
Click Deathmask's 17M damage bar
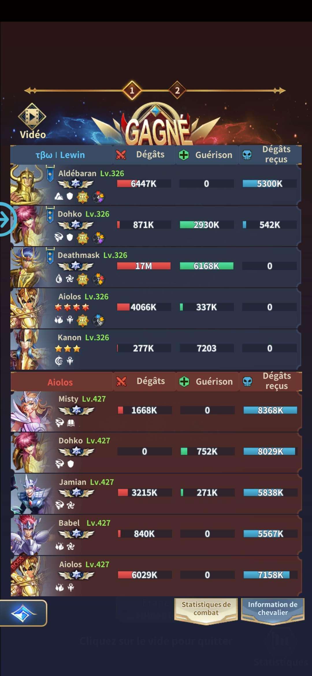click(144, 266)
